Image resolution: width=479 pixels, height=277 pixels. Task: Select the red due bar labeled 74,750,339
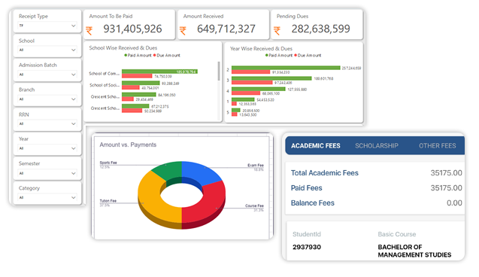coord(137,76)
